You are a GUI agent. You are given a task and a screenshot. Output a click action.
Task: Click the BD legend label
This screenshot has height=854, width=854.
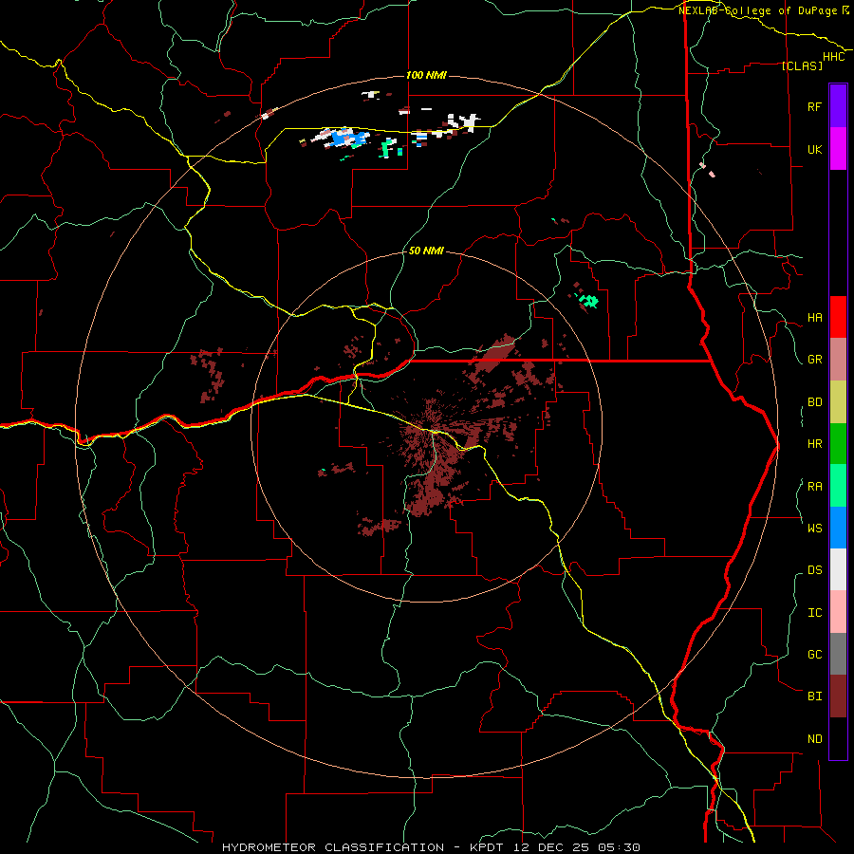tap(814, 402)
